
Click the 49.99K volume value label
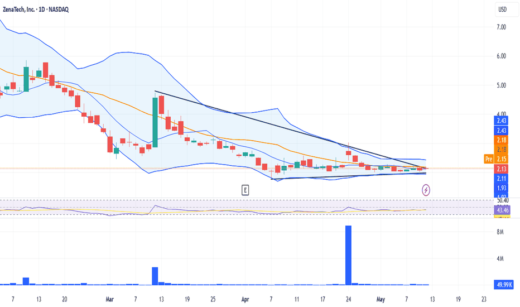504,285
